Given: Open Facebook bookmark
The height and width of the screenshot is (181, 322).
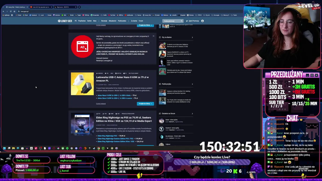Looking at the screenshot, I should pyautogui.click(x=33, y=15).
